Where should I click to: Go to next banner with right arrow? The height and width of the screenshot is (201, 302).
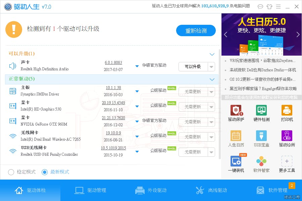coord(298,35)
